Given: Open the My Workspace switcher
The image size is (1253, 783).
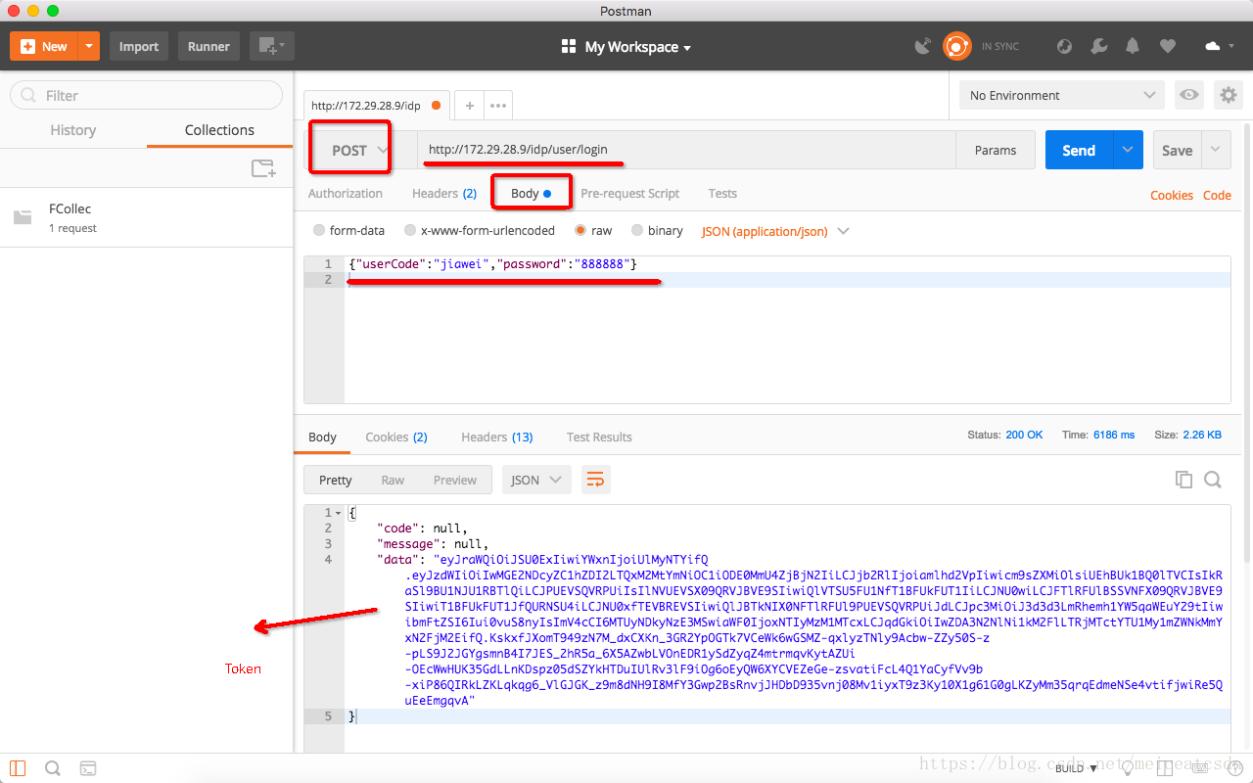Looking at the screenshot, I should click(626, 47).
